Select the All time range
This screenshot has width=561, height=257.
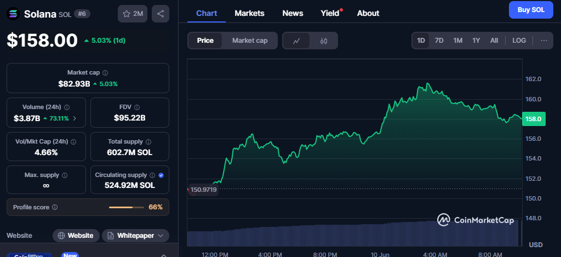click(x=494, y=41)
